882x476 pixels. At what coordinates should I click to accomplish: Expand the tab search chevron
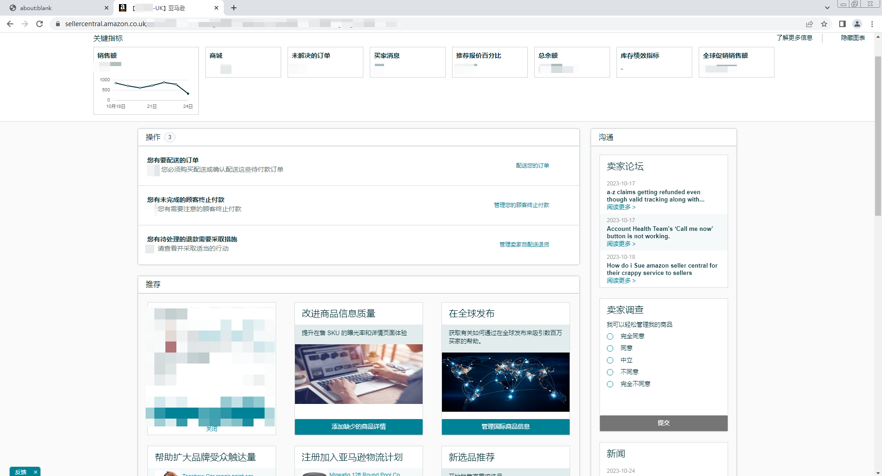tap(827, 8)
